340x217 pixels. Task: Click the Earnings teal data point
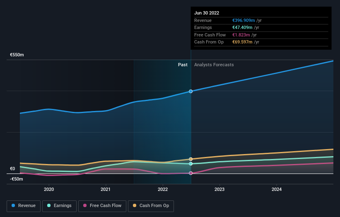[190, 164]
